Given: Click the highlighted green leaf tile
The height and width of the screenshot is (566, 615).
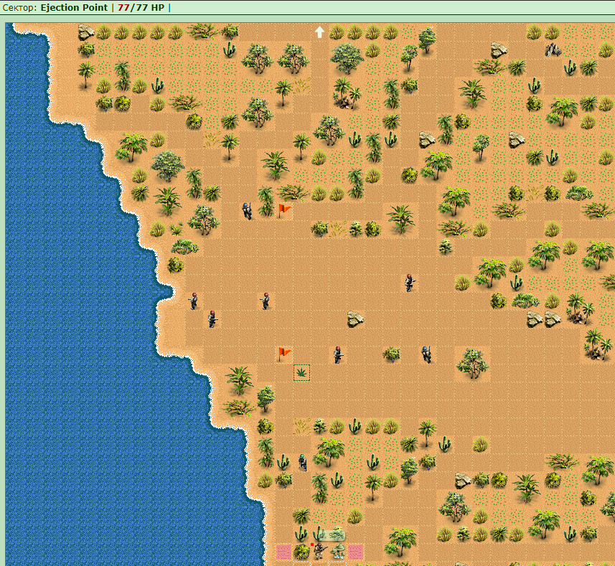Looking at the screenshot, I should (x=301, y=372).
